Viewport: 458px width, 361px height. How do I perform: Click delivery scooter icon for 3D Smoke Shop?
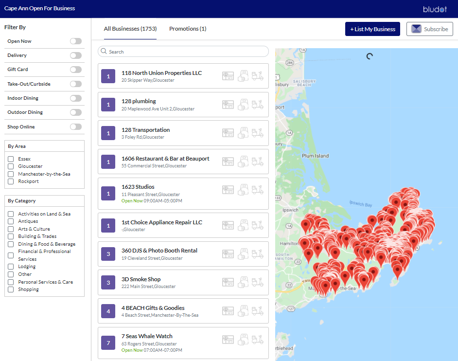[258, 282]
